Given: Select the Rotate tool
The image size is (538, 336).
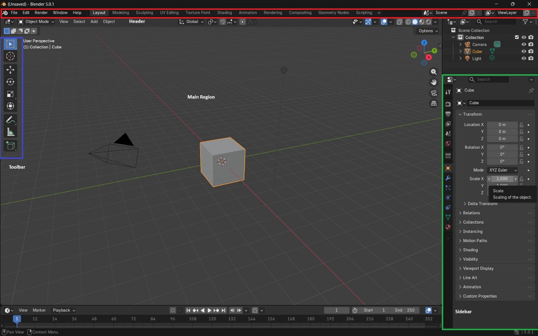Looking at the screenshot, I should pyautogui.click(x=10, y=82).
